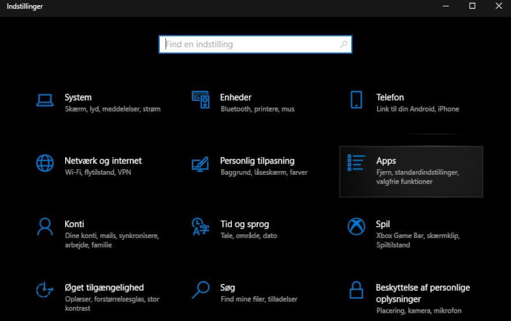Minimize the Indstillinger window
The width and height of the screenshot is (511, 321).
coord(445,6)
